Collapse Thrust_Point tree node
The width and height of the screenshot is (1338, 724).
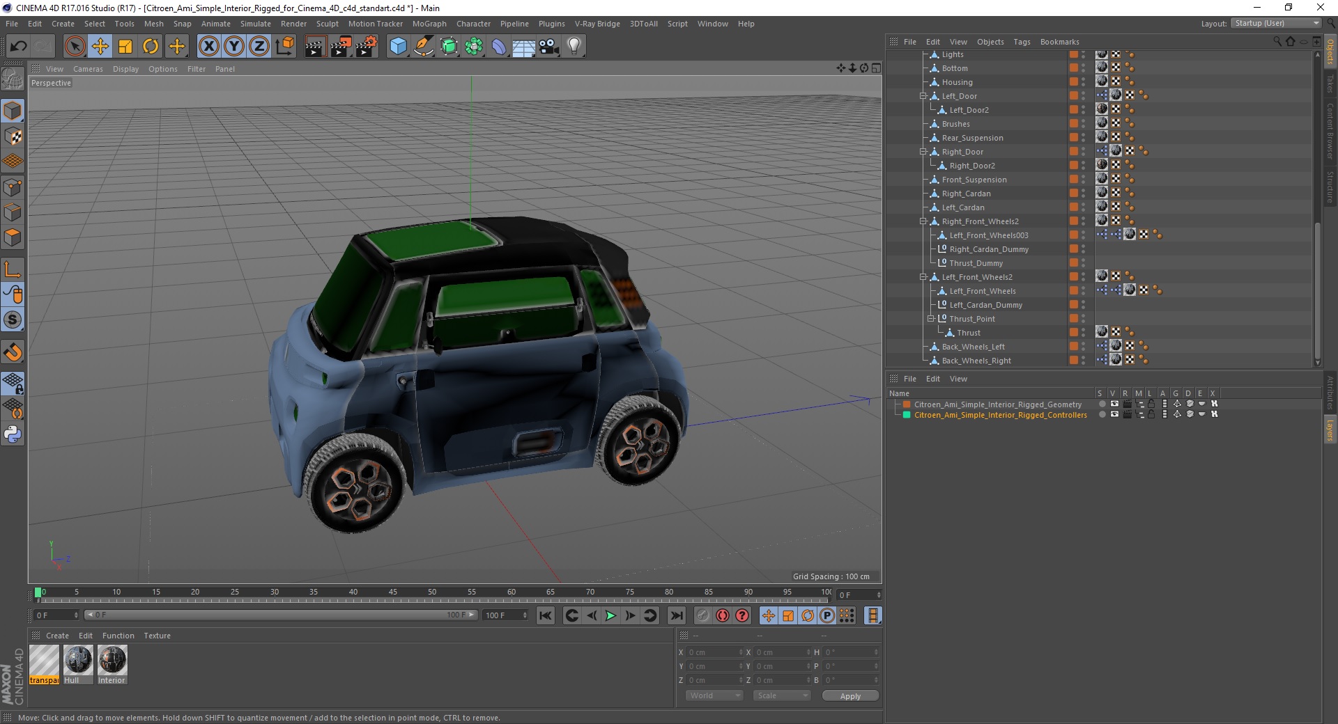click(x=930, y=319)
